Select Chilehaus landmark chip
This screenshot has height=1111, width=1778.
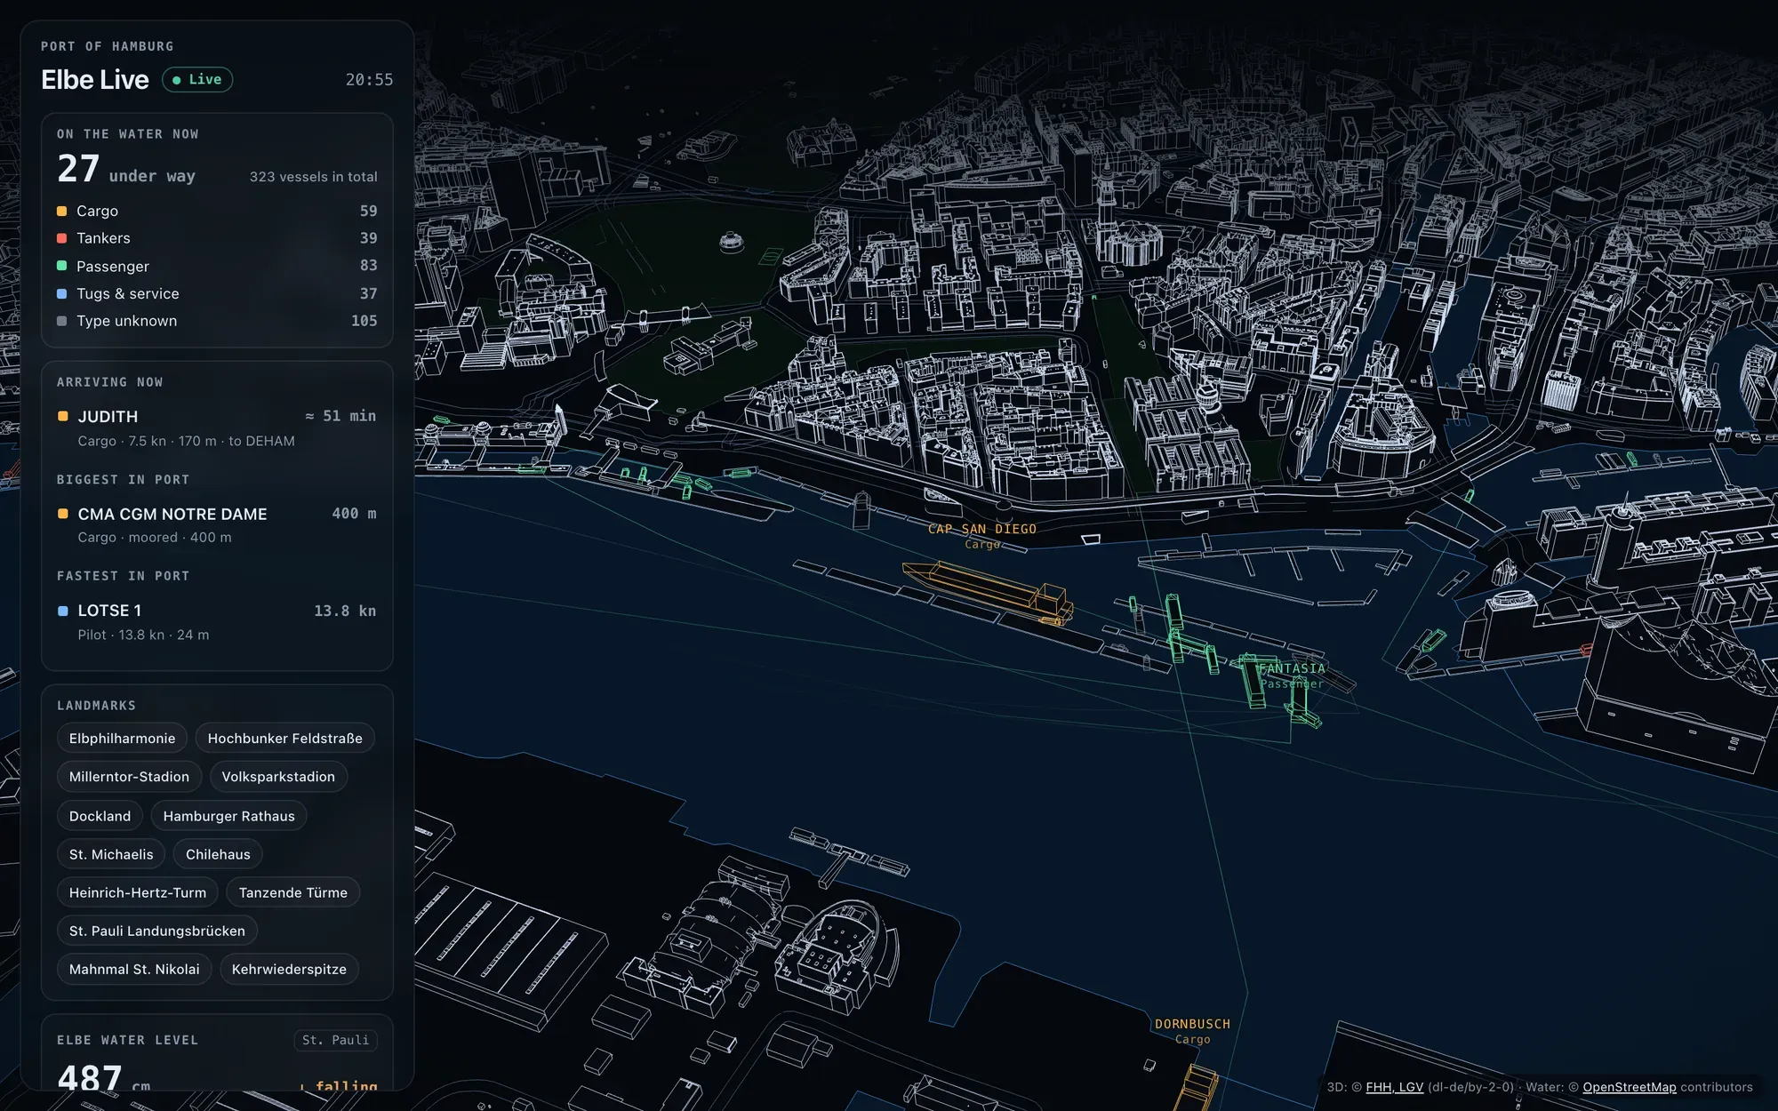coord(218,854)
